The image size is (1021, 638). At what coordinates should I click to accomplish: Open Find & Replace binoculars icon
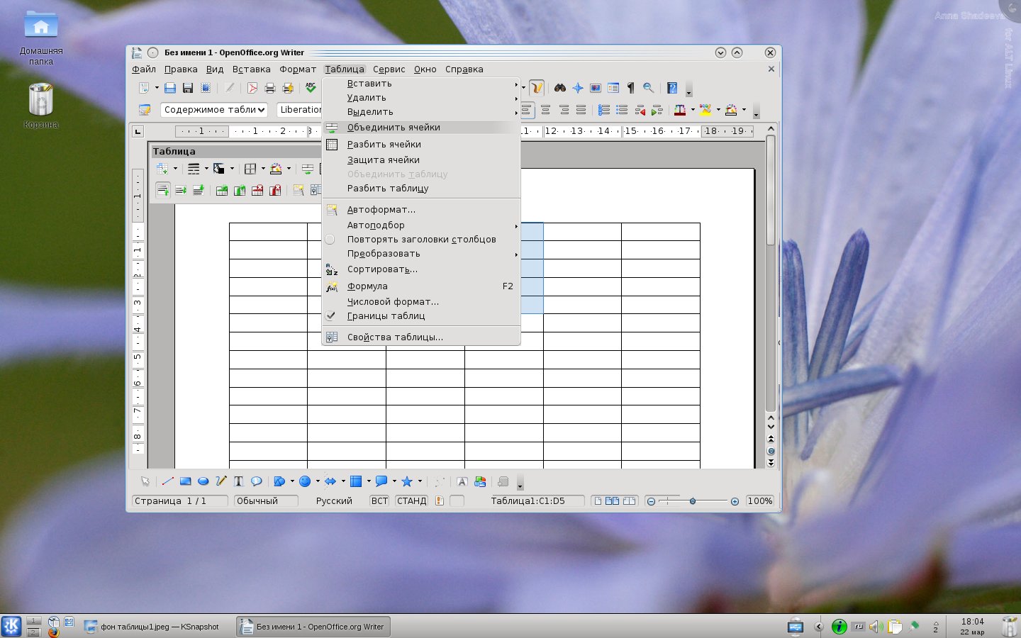560,88
